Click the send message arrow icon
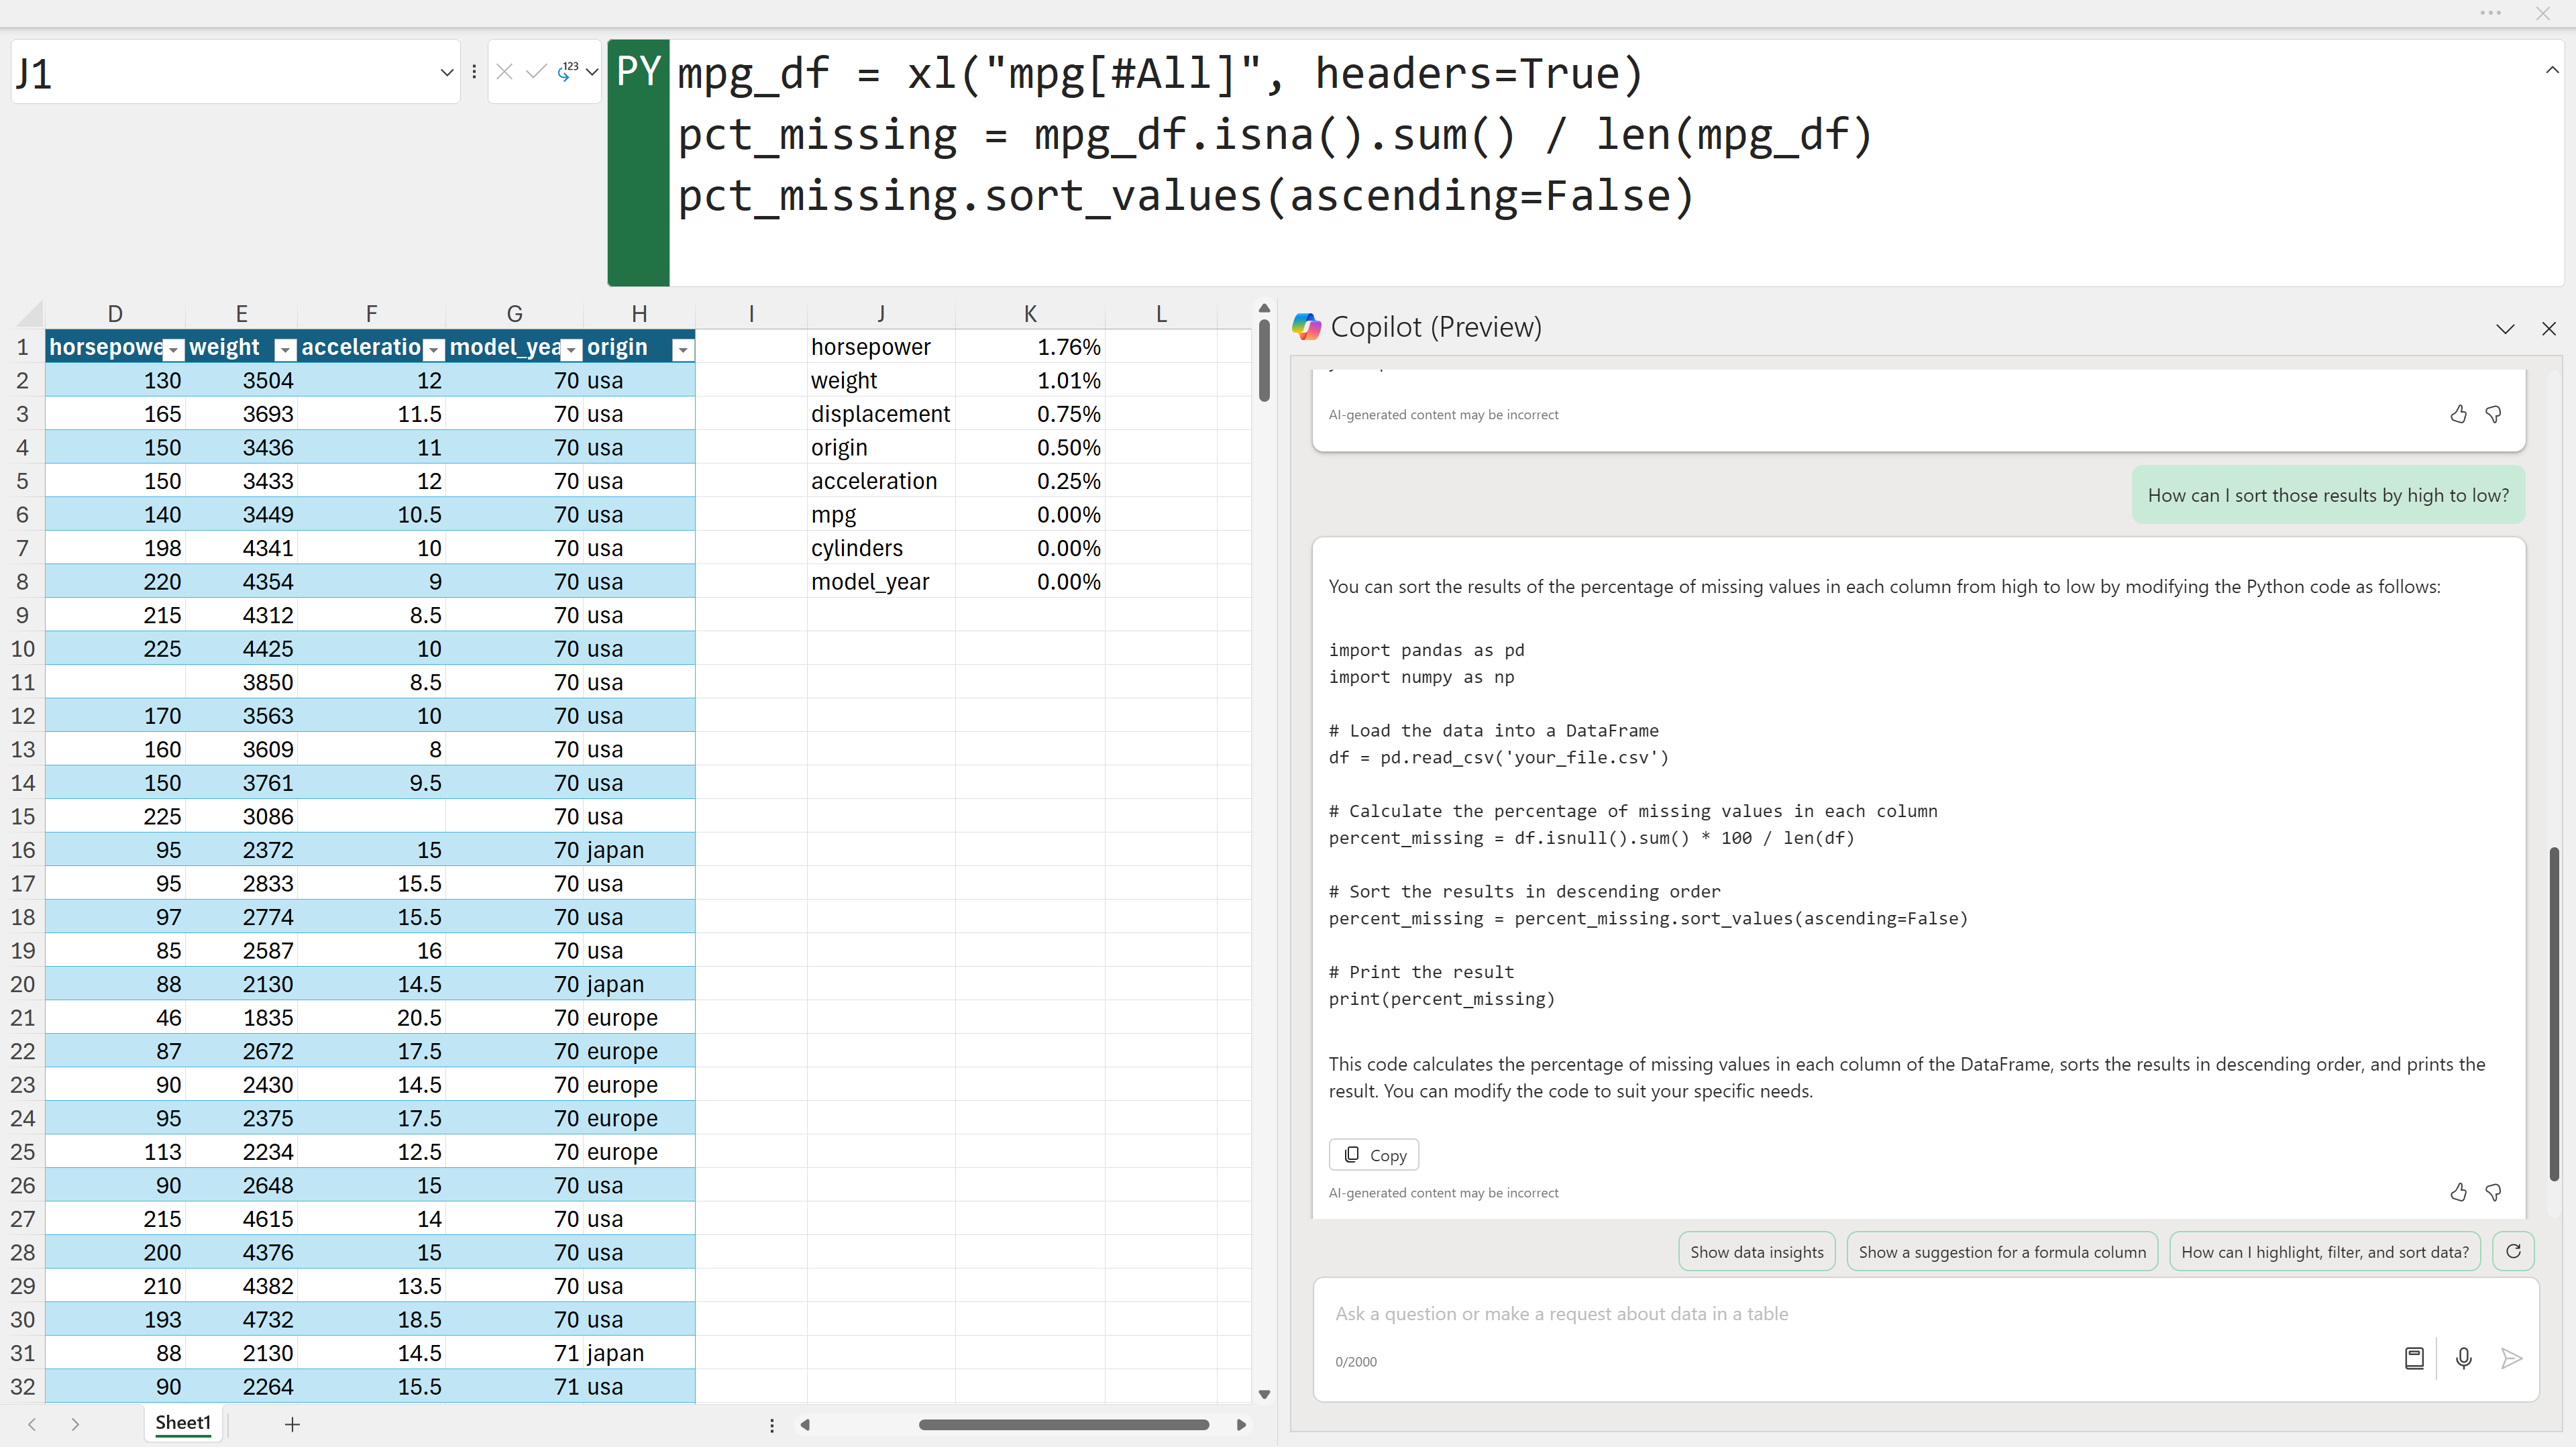Viewport: 2576px width, 1449px height. (2511, 1359)
